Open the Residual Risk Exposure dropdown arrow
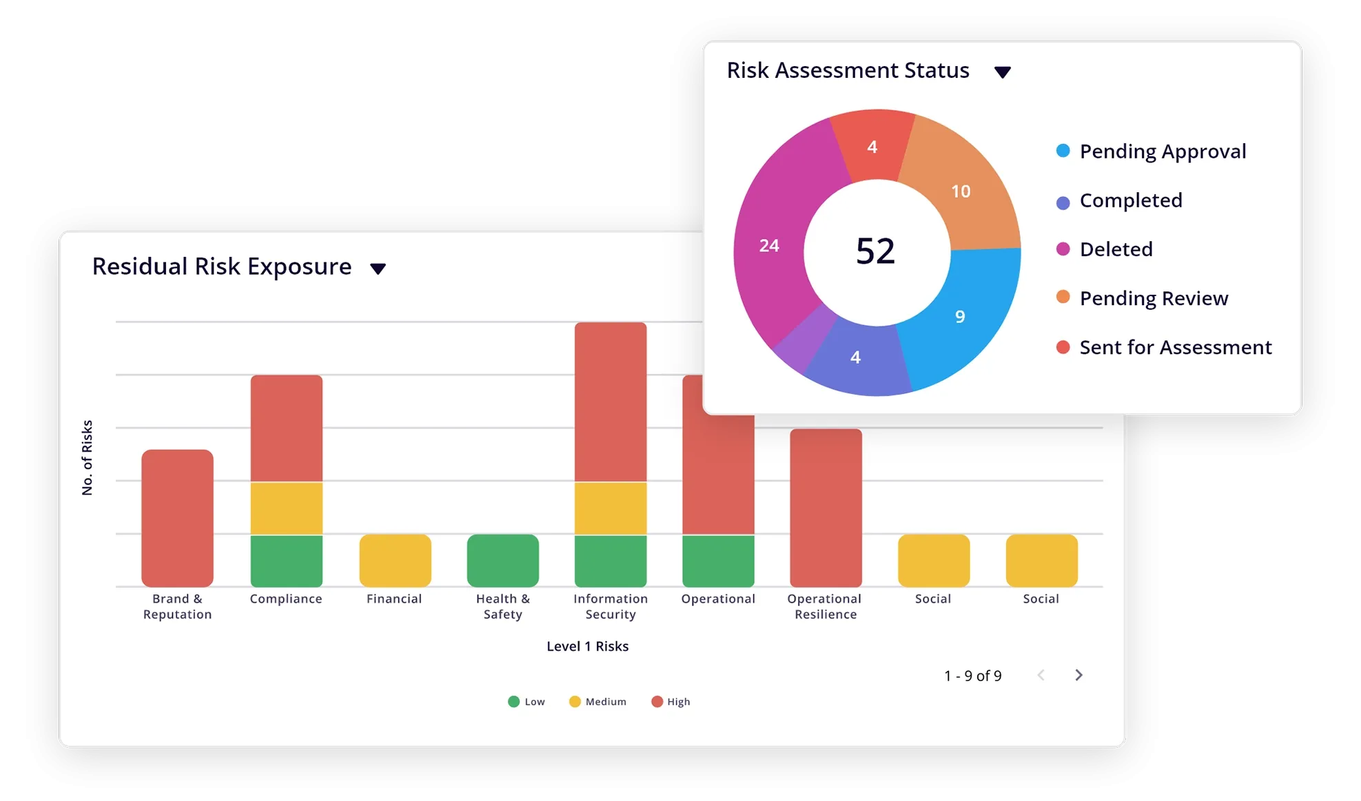 pos(378,269)
